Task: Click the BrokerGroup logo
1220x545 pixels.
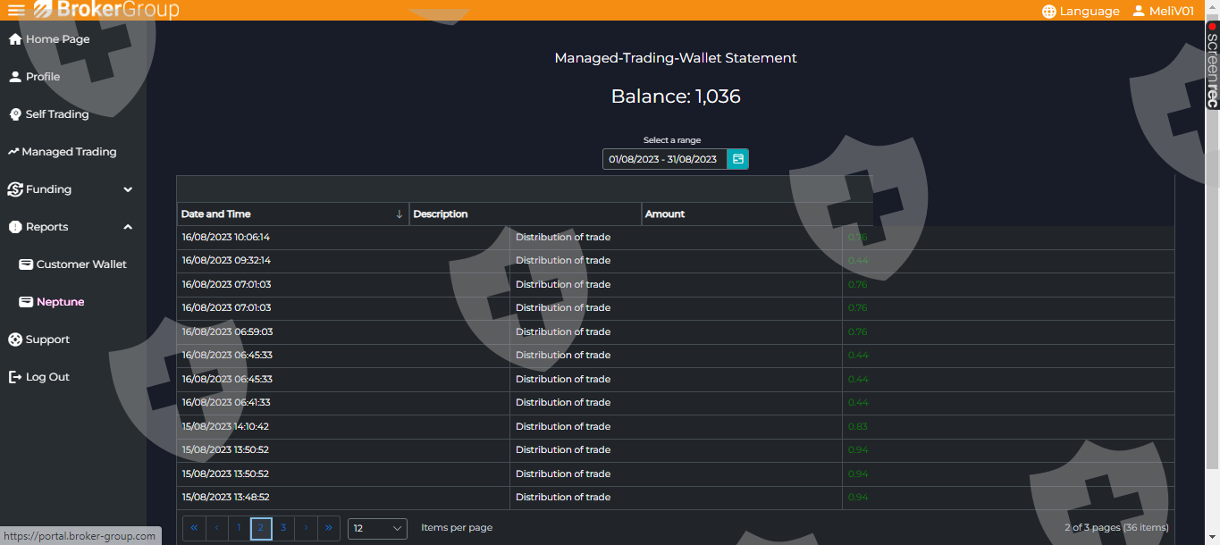Action: 106,10
